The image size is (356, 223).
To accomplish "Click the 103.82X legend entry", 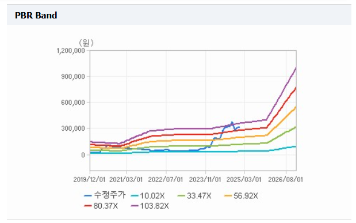I will point(150,206).
